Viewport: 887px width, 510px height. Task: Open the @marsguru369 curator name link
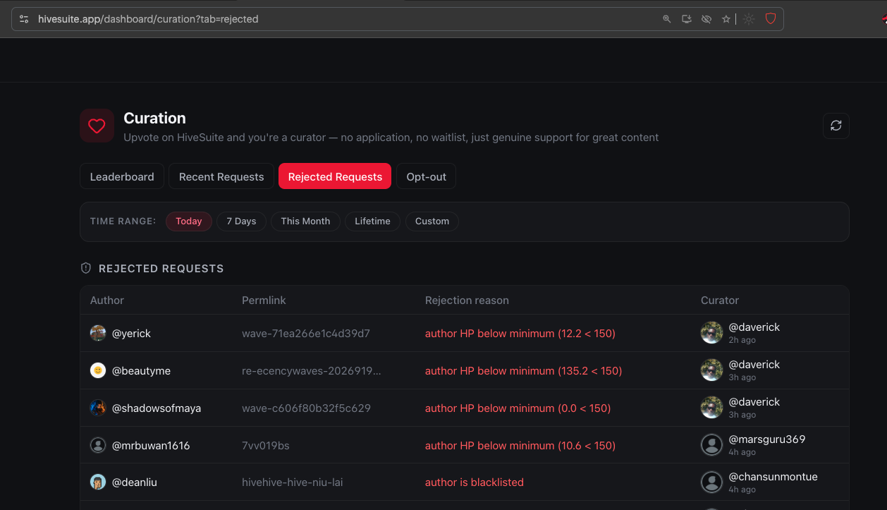click(x=767, y=439)
